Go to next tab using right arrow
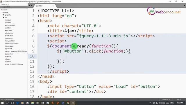This screenshot has width=186, height=105. 32,6
